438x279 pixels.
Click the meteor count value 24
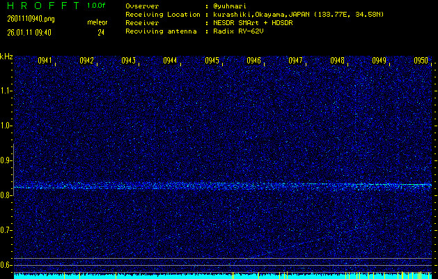click(100, 32)
